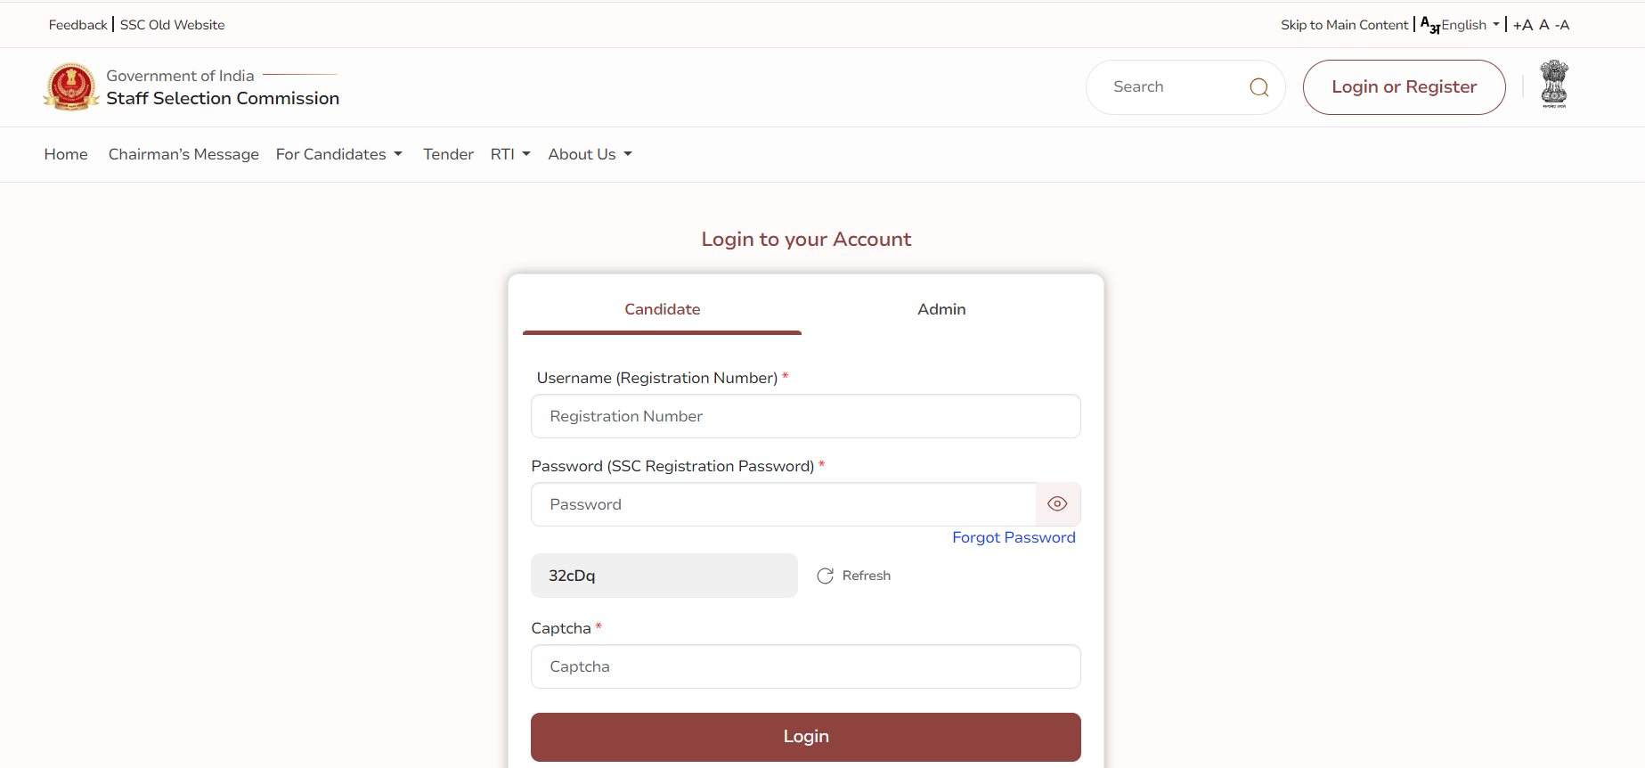Open the English language dropdown
The image size is (1645, 768).
point(1470,25)
